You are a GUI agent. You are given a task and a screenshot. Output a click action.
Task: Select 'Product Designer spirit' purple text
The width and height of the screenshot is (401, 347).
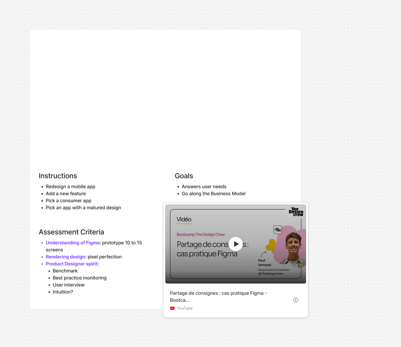72,264
